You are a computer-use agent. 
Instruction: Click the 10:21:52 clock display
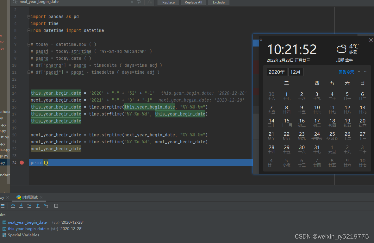point(292,49)
